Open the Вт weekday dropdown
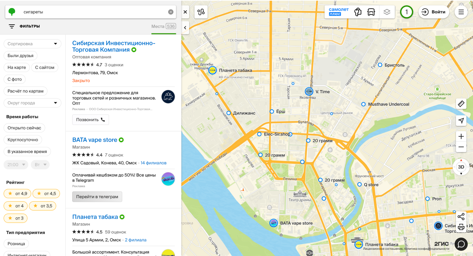Viewport: 473px width, 256px height. coord(40,165)
